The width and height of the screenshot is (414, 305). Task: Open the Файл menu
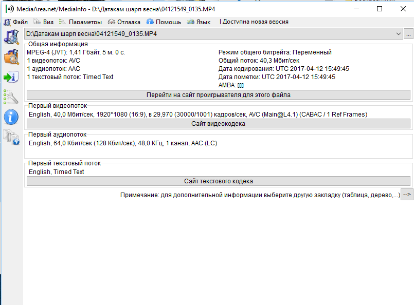[15, 22]
